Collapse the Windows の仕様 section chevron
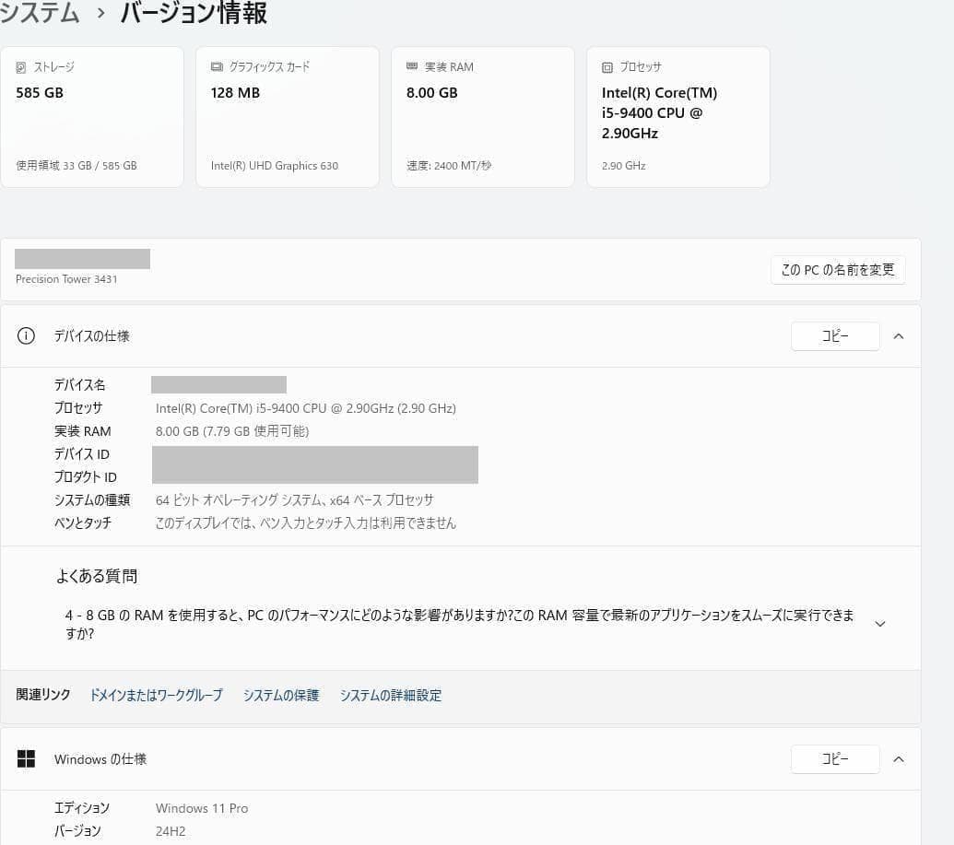The width and height of the screenshot is (954, 845). tap(899, 758)
